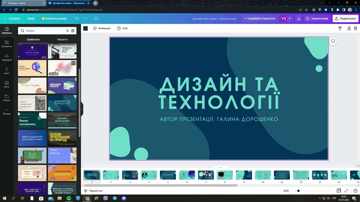Select slide 8 thumbnail with laptop

[225, 175]
